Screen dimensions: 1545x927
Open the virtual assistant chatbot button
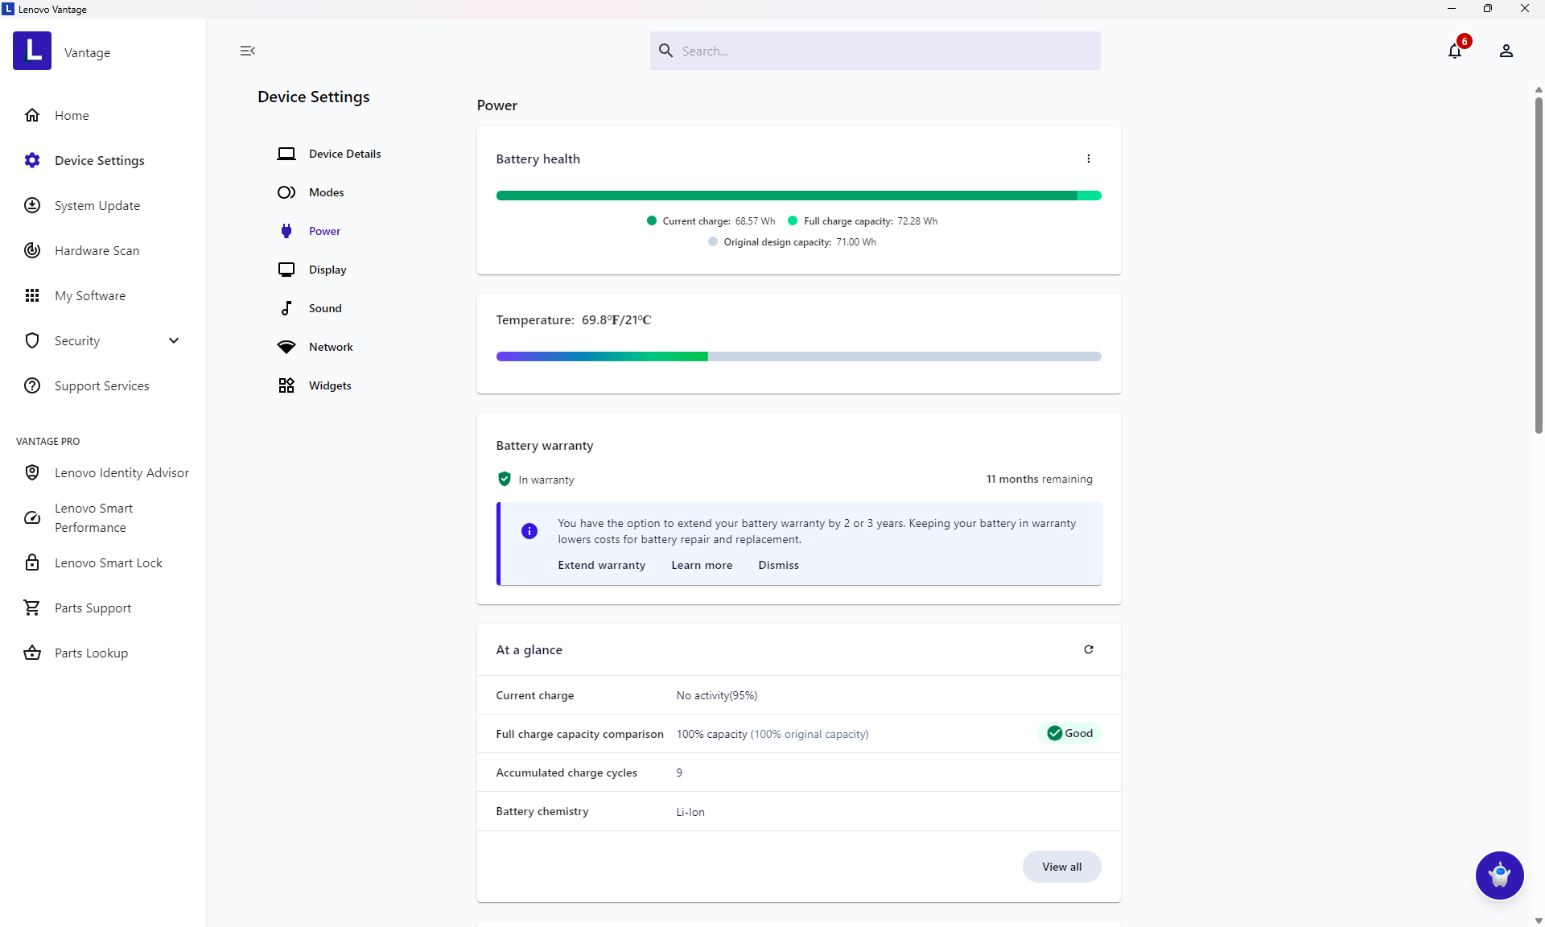[x=1500, y=875]
